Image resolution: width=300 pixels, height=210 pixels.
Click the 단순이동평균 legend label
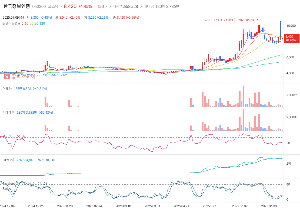(x=11, y=23)
